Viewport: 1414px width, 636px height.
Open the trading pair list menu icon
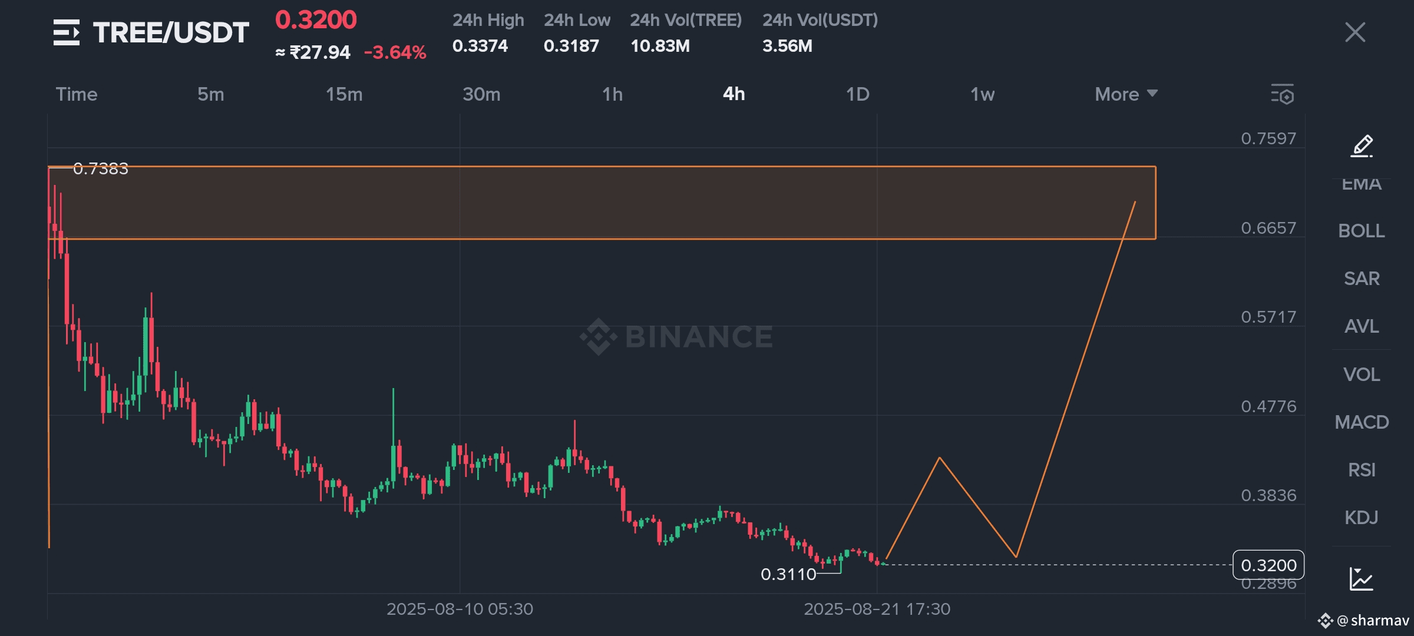pyautogui.click(x=66, y=32)
